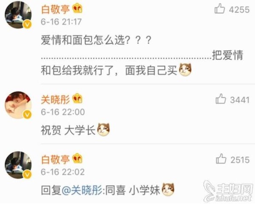The height and width of the screenshot is (204, 255).
Task: Select the comment text 爱情和面包怎么选
Action: pyautogui.click(x=83, y=40)
